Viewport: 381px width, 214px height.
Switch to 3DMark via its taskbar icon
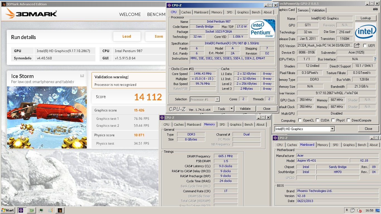pyautogui.click(x=60, y=210)
